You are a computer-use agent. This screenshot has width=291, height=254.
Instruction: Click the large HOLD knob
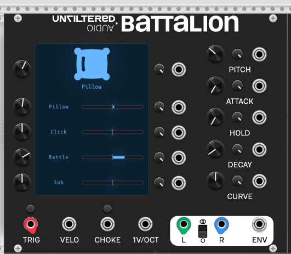(215, 117)
